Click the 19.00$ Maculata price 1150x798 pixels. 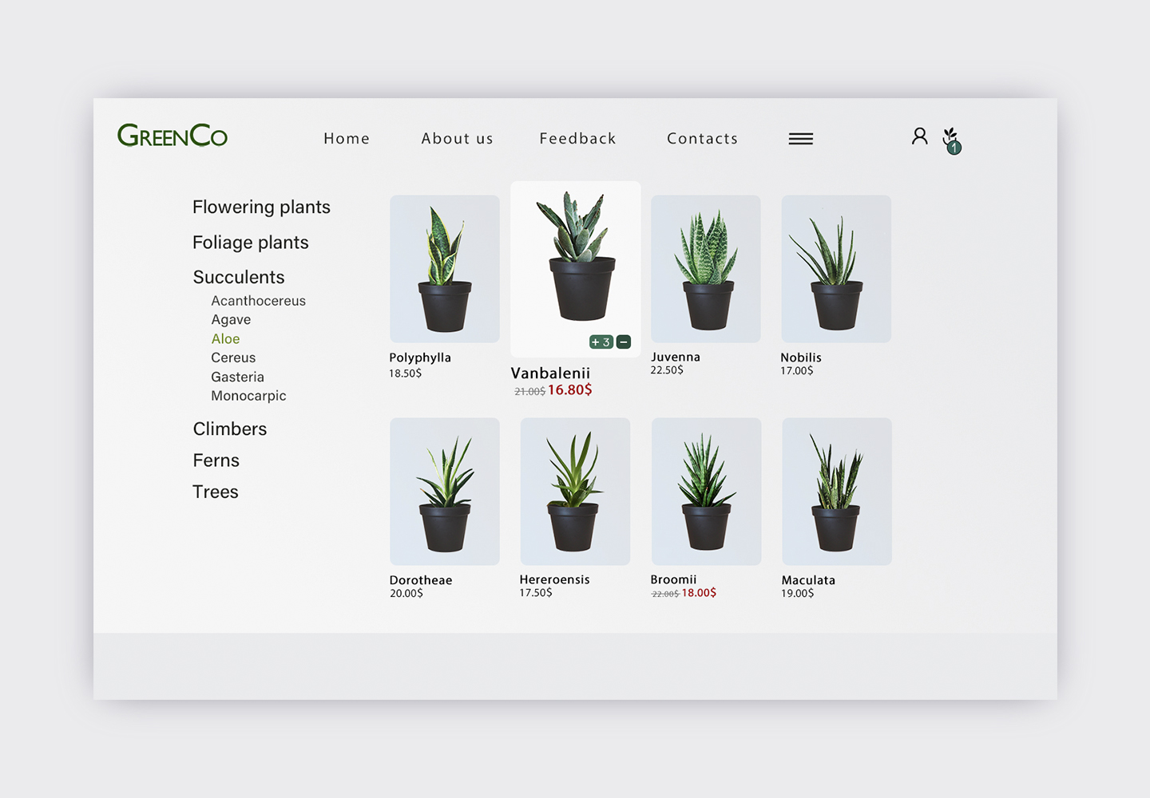click(798, 594)
